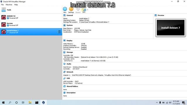
Task: Show hidden system tray icons
Action: (x=157, y=103)
